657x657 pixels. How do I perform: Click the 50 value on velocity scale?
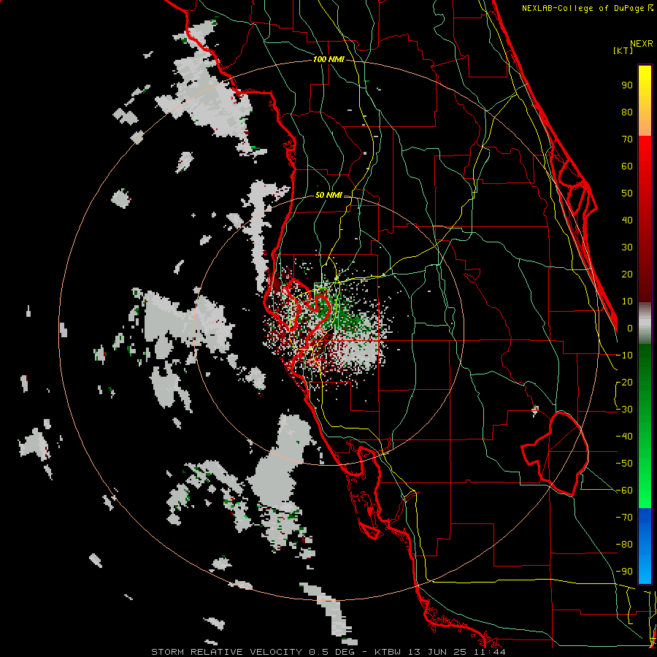[x=627, y=193]
